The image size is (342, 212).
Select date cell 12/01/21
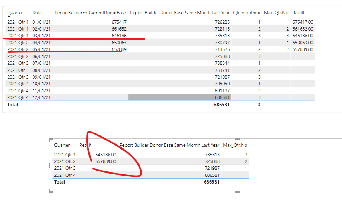tap(41, 97)
